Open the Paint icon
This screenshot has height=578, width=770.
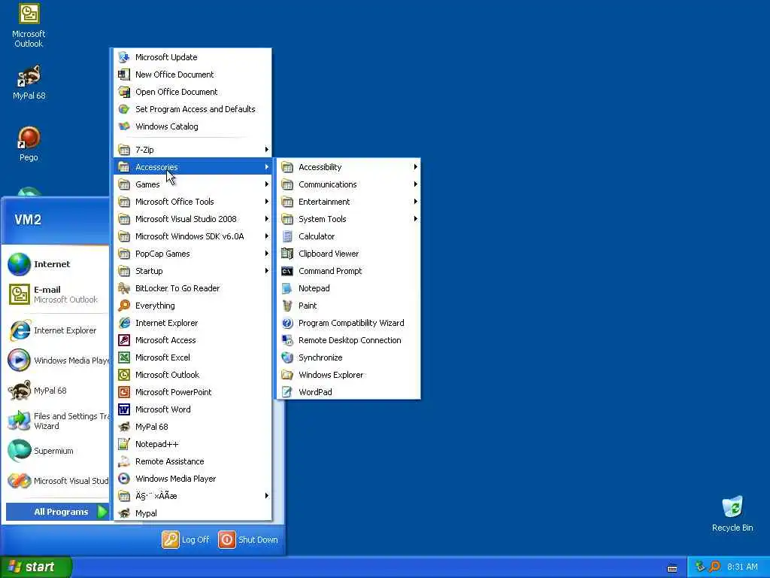287,306
